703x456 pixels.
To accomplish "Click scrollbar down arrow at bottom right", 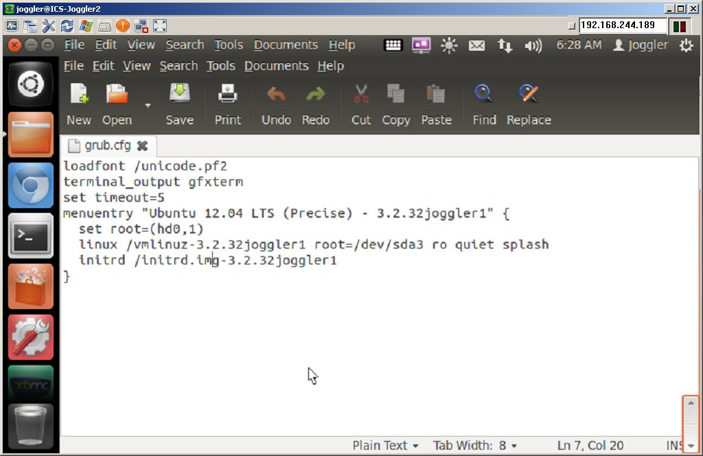I will tap(691, 446).
